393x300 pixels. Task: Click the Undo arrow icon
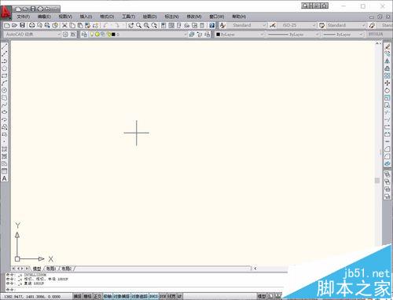pos(106,25)
